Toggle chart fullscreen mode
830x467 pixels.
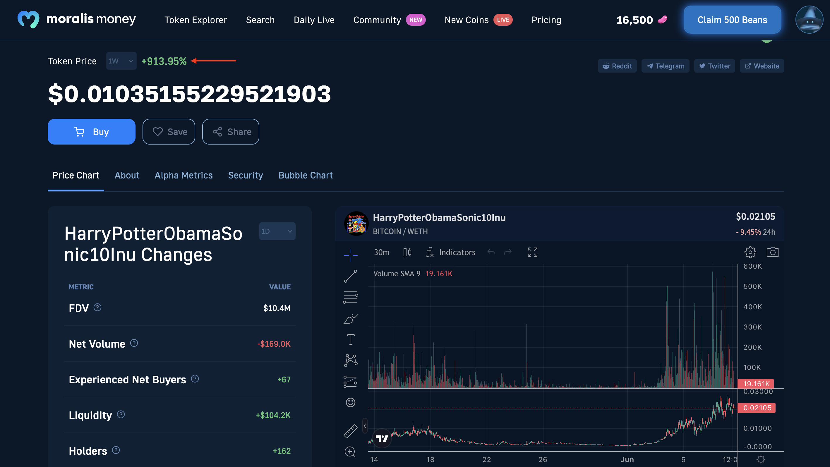(x=533, y=252)
